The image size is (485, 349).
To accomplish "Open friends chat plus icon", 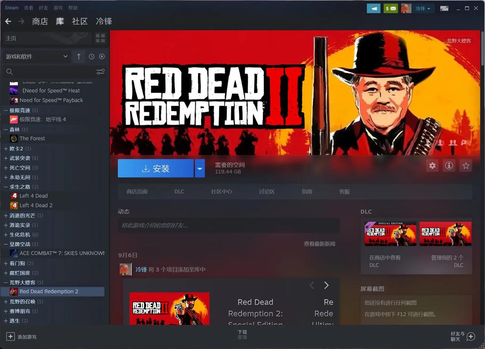I will [471, 337].
